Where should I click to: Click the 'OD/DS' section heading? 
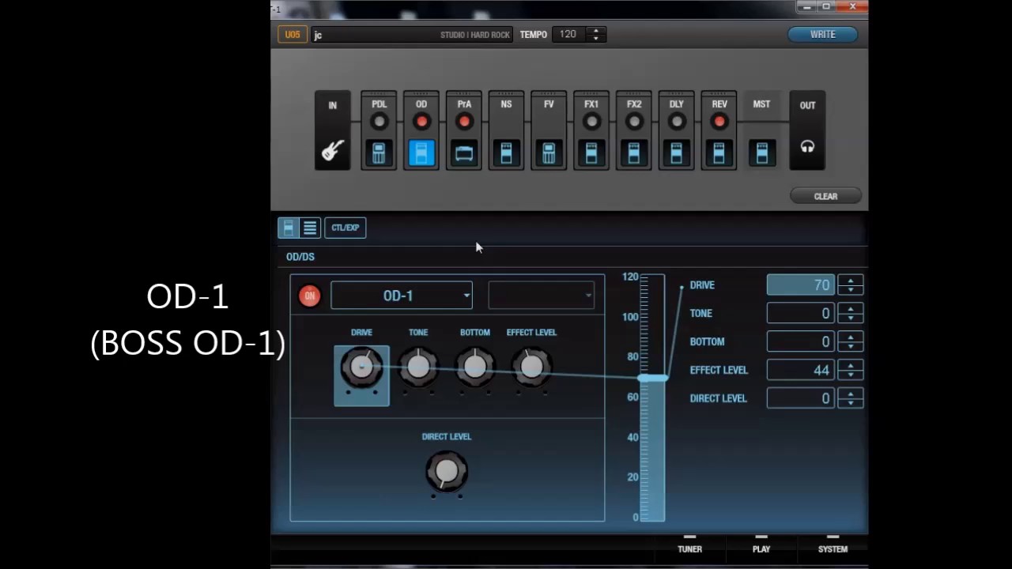coord(300,257)
